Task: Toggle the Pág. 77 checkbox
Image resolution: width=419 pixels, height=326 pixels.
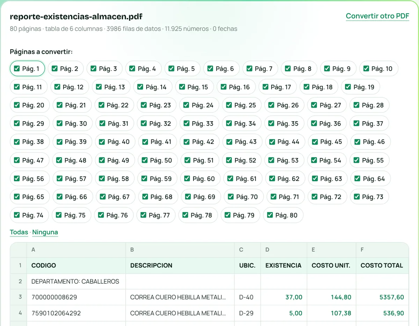Action: 144,215
